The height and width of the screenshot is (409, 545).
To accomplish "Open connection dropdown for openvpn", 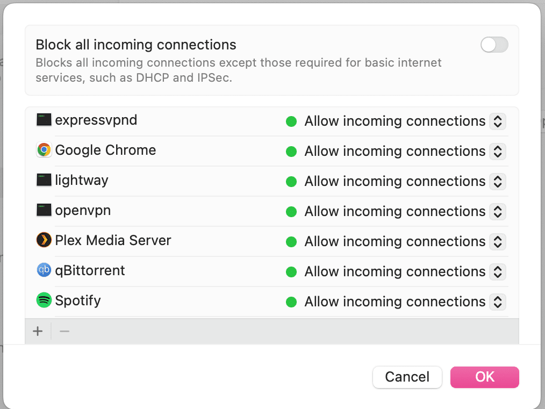I will [497, 211].
